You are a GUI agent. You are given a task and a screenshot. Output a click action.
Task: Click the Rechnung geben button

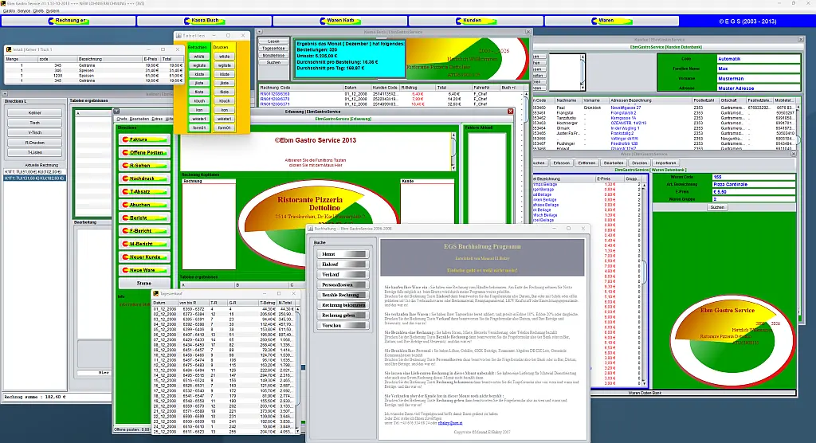(x=343, y=316)
